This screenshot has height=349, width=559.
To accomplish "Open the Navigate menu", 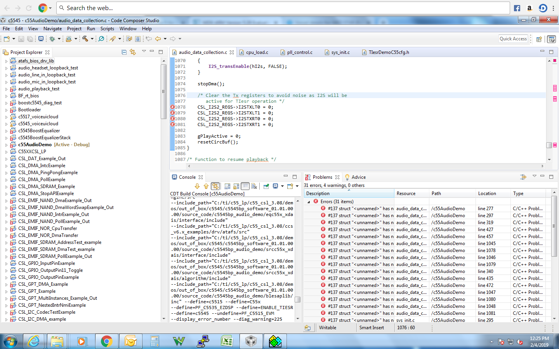I will (x=52, y=29).
